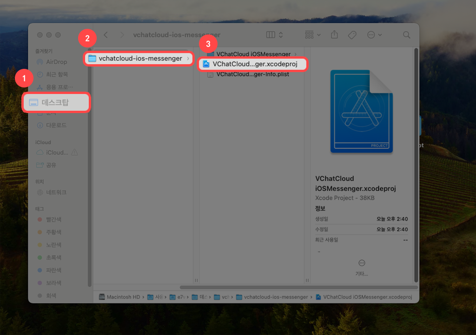Select the VChatCloud xcodeproj file
476x335 pixels.
(254, 64)
